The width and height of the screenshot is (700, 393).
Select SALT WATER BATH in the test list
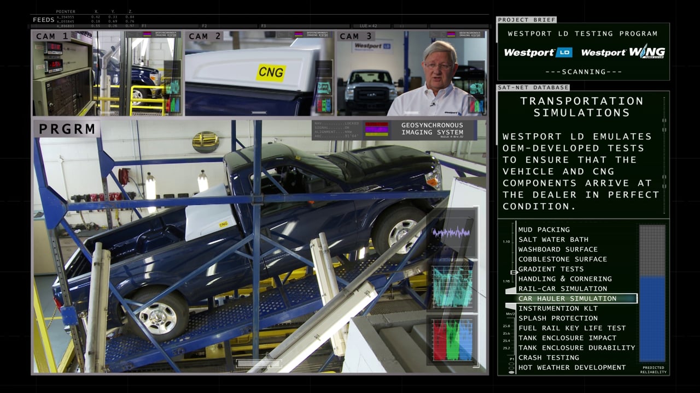553,240
